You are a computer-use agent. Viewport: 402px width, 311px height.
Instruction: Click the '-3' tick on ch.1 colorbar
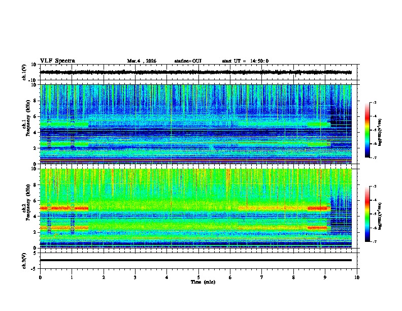pyautogui.click(x=374, y=102)
